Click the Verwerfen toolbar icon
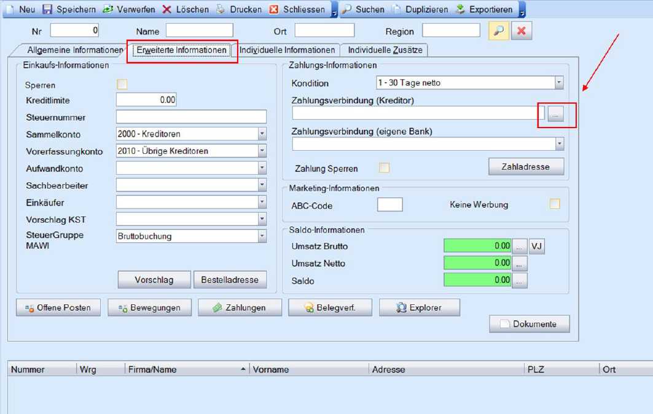 coord(108,10)
